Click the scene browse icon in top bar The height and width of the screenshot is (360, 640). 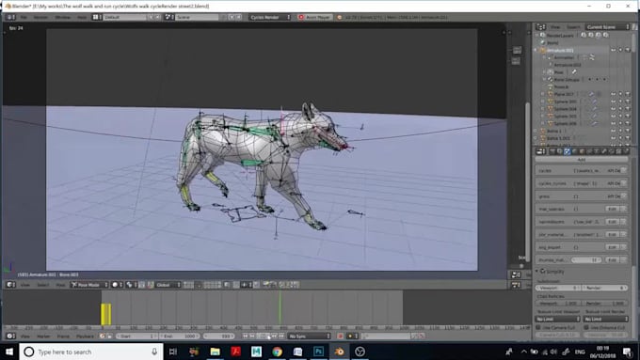[169, 17]
